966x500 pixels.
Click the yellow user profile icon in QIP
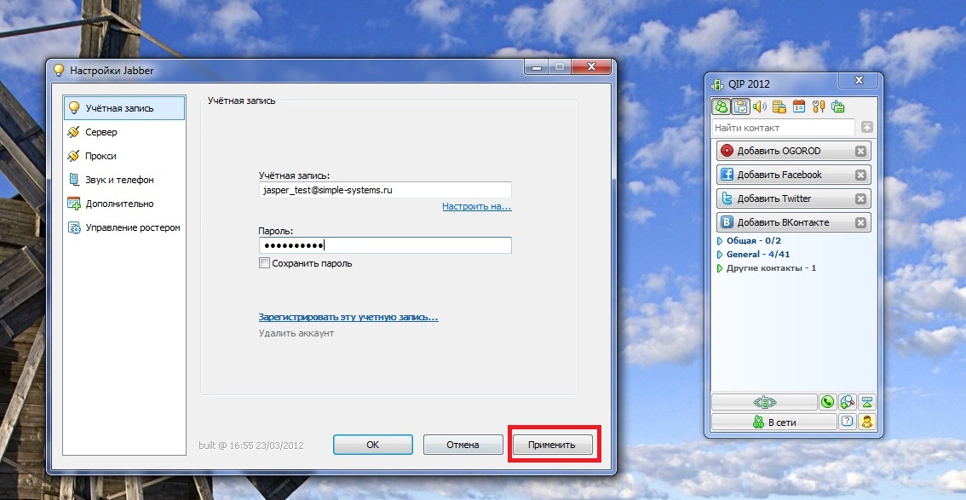pyautogui.click(x=867, y=421)
